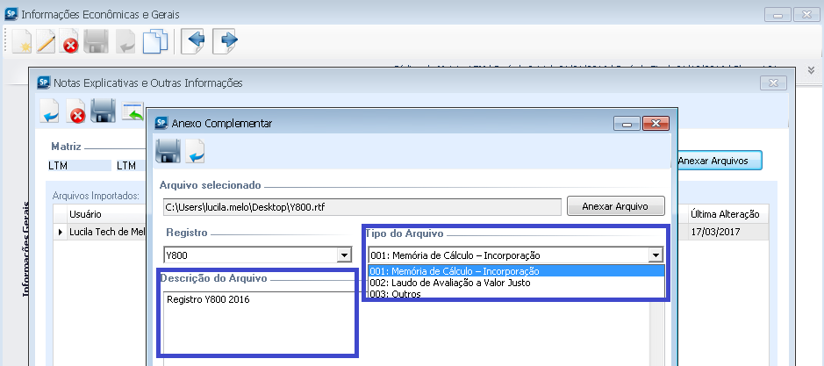Click SP logo icon of Anexo Complementar title

coord(161,123)
